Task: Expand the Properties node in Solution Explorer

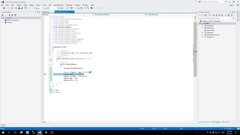Action: click(x=202, y=26)
